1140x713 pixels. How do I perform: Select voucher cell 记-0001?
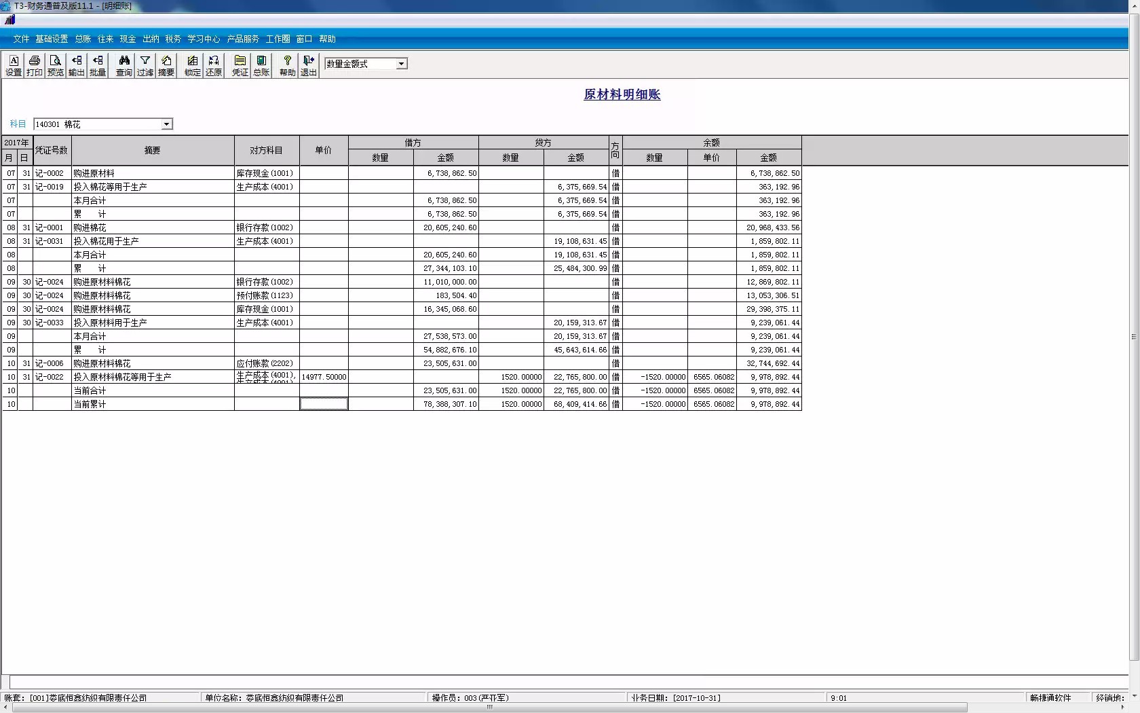coord(52,227)
